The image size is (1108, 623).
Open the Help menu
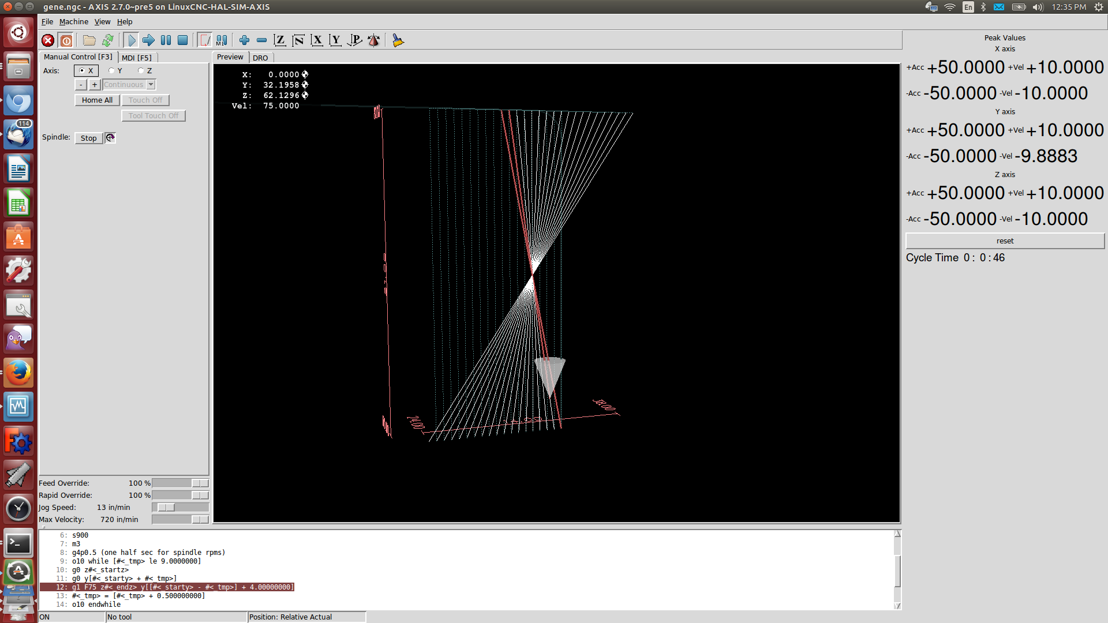click(x=125, y=22)
